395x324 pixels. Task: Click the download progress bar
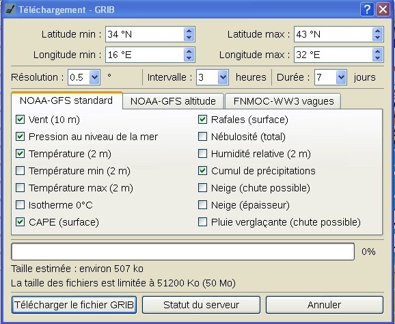click(182, 252)
